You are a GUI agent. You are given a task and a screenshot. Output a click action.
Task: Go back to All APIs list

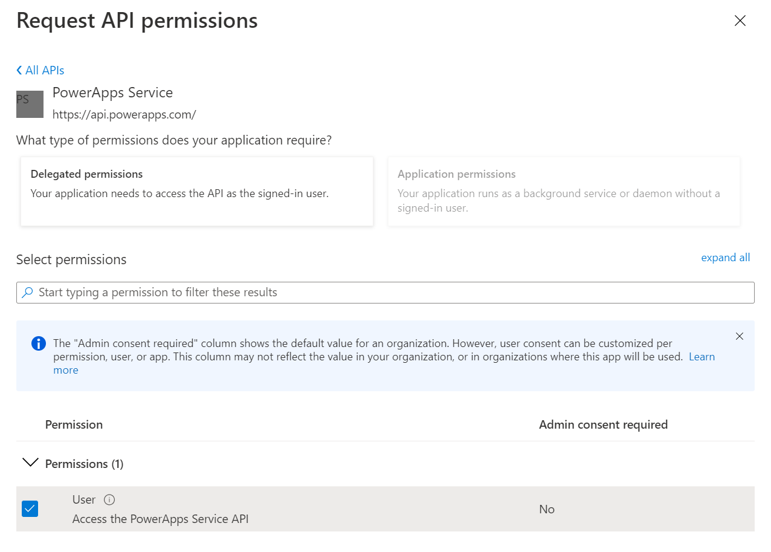point(44,71)
